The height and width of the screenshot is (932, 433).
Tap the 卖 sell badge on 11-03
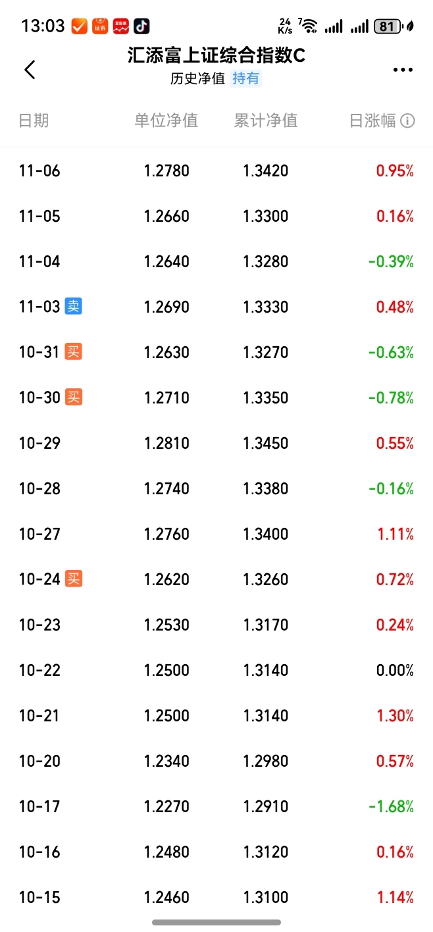tap(74, 306)
